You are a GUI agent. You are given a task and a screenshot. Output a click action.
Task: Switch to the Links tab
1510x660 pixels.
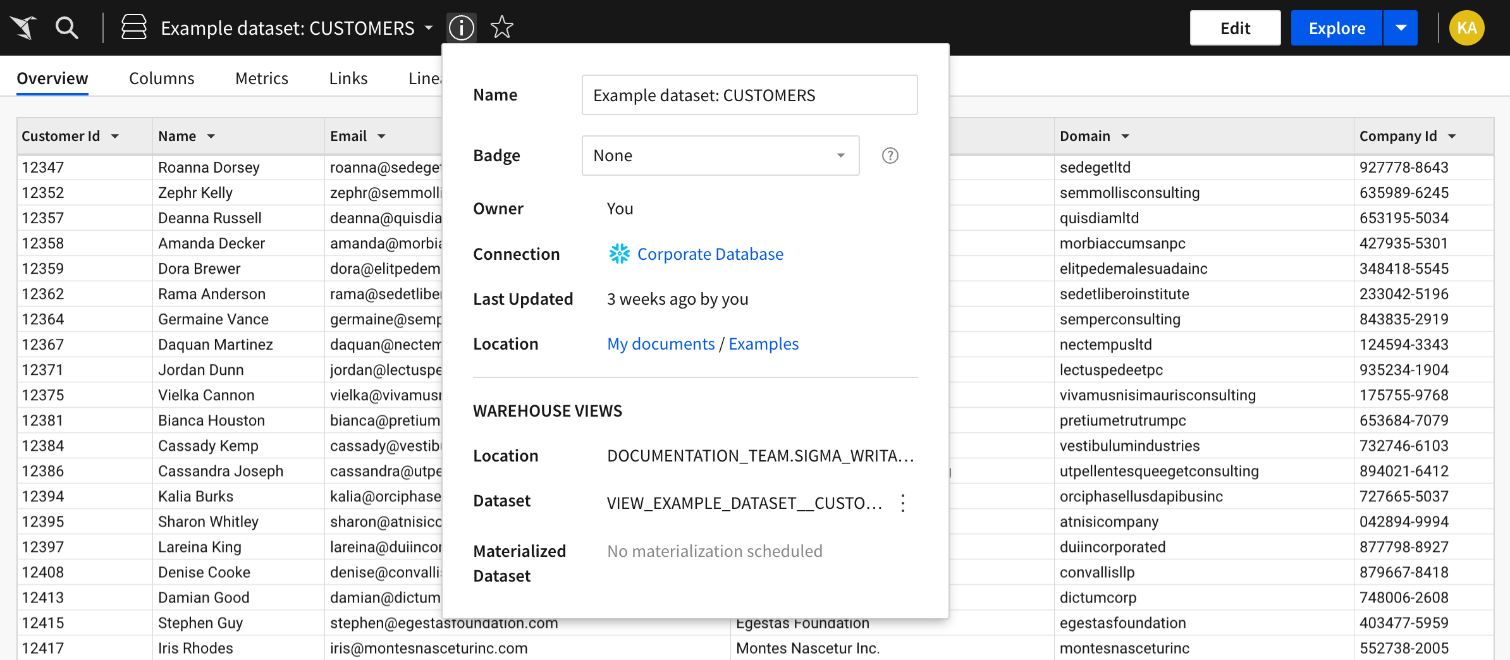click(348, 78)
